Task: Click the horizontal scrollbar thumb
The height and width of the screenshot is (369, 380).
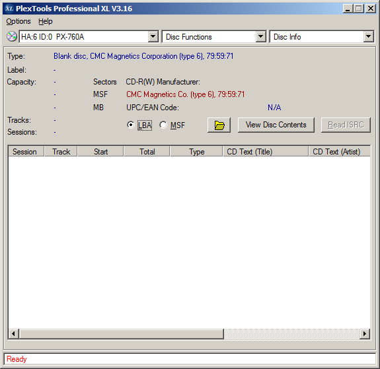Action: (122, 333)
